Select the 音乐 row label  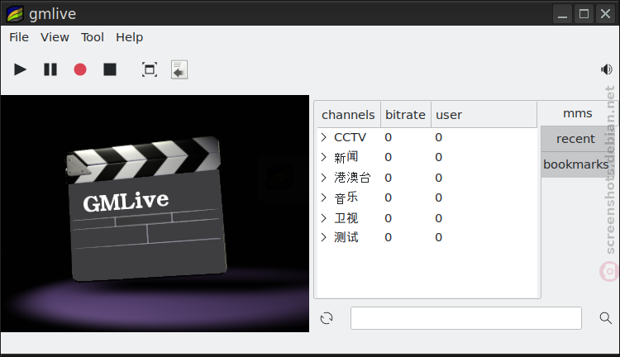[x=346, y=198]
